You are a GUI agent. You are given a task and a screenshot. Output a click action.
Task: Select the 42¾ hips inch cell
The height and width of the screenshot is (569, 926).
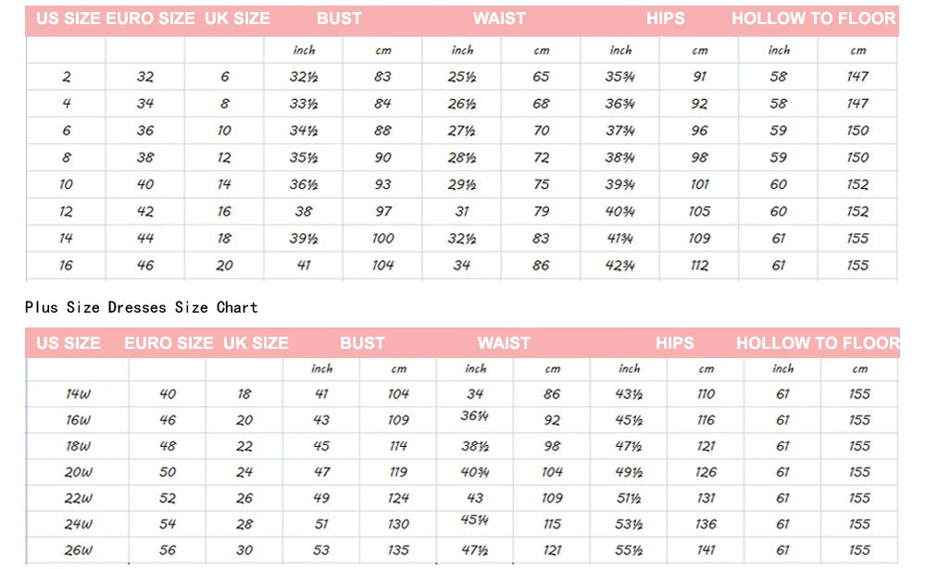point(619,266)
